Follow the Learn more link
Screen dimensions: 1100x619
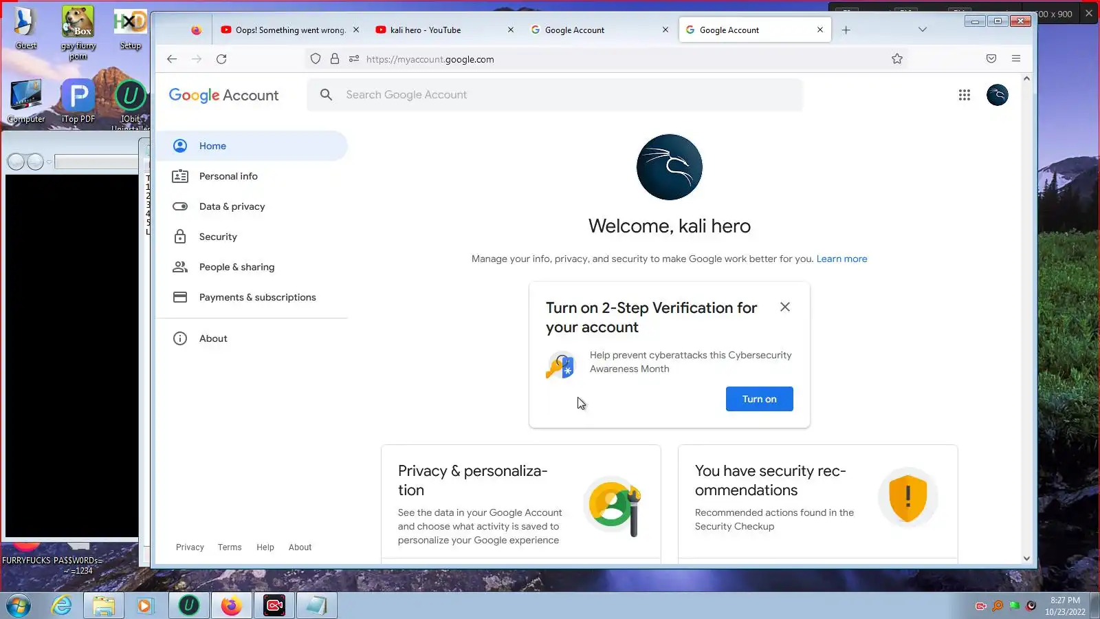coord(841,259)
